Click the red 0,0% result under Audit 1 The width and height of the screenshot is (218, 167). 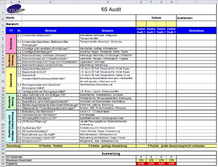tap(141, 164)
